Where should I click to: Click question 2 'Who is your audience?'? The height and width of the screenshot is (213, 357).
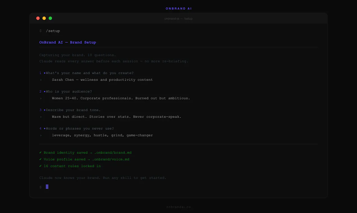(69, 91)
